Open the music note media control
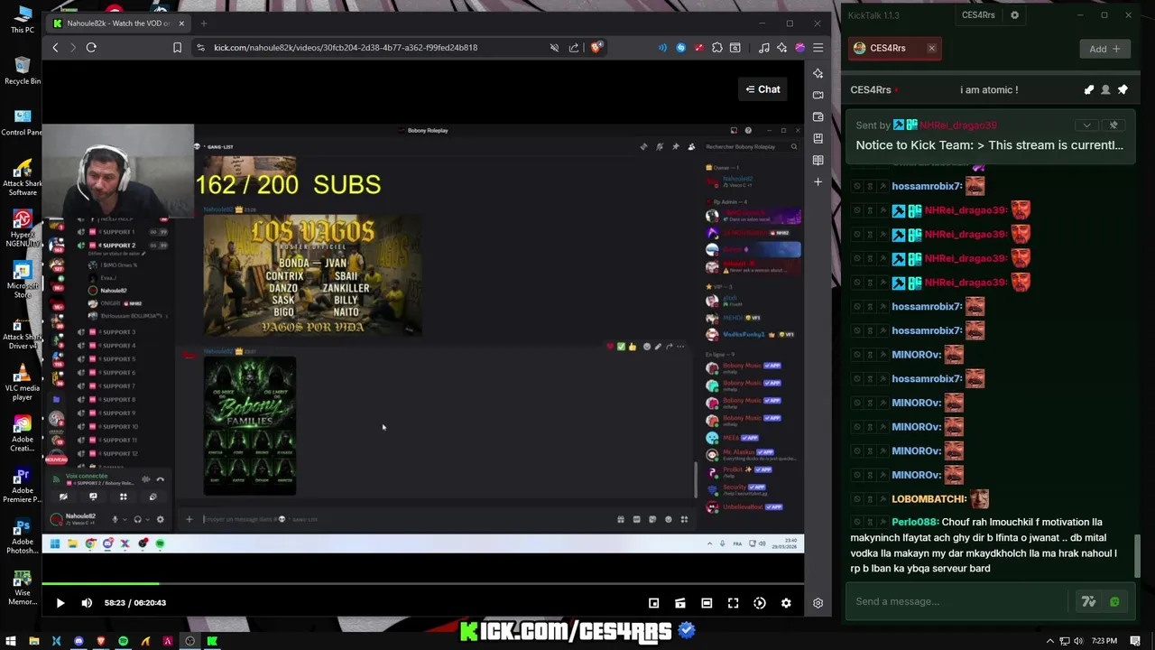The height and width of the screenshot is (650, 1155). (x=764, y=48)
